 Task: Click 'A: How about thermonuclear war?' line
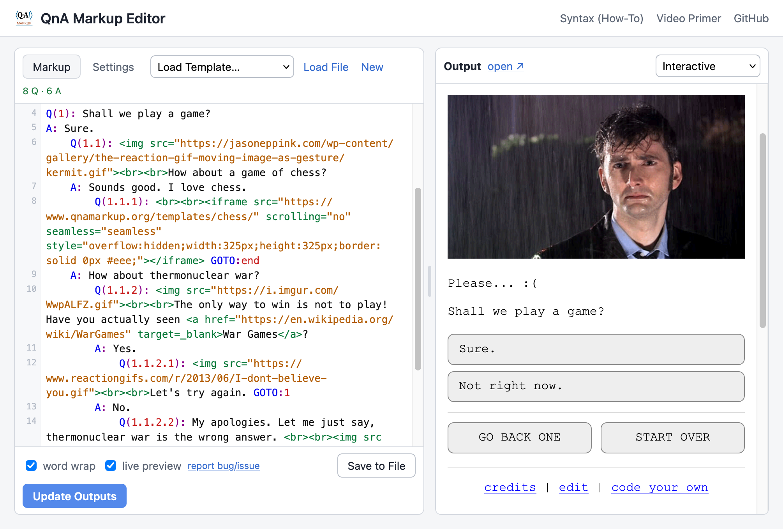point(165,275)
